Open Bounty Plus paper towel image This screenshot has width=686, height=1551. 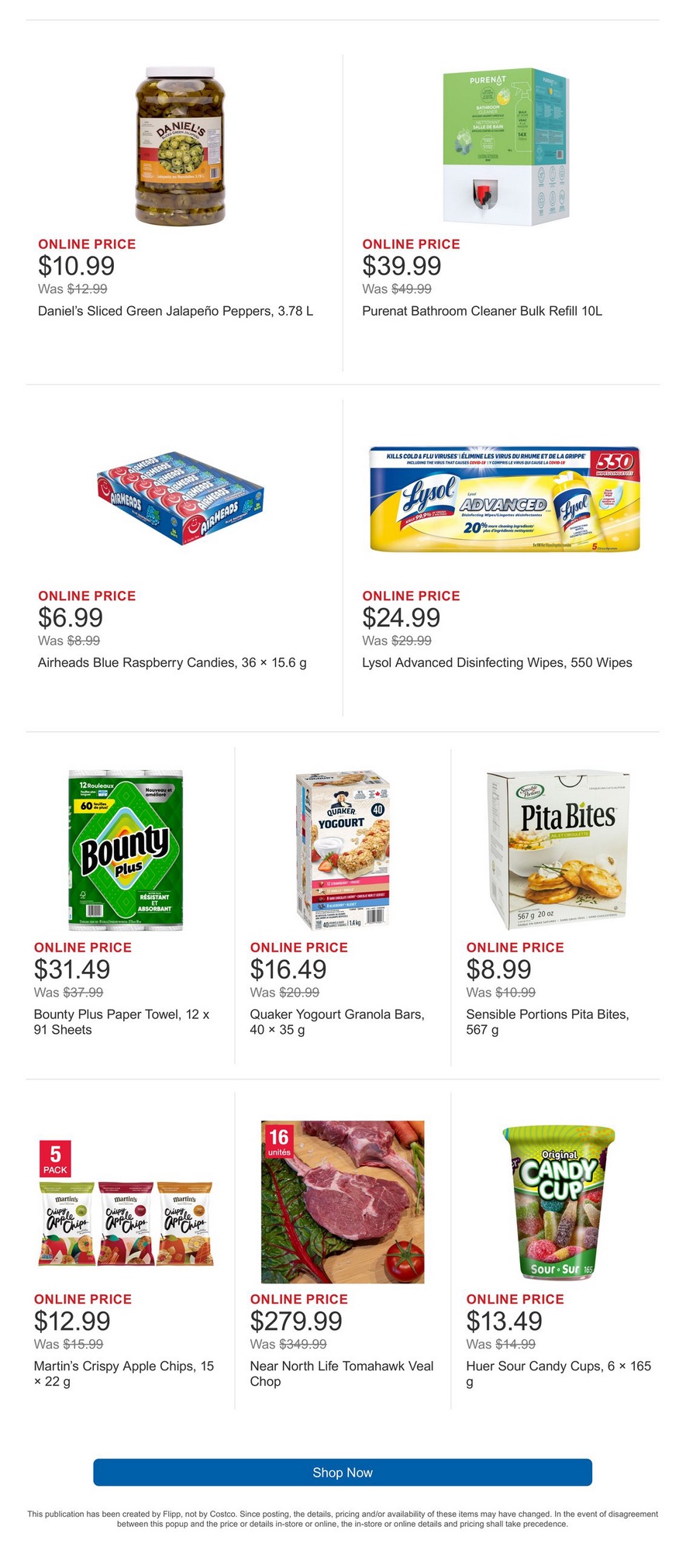tap(126, 850)
